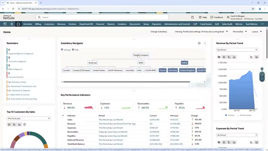Image resolution: width=268 pixels, height=151 pixels.
Task: Click Subsidiary Navigator scroll right arrow
Action: 205,82
